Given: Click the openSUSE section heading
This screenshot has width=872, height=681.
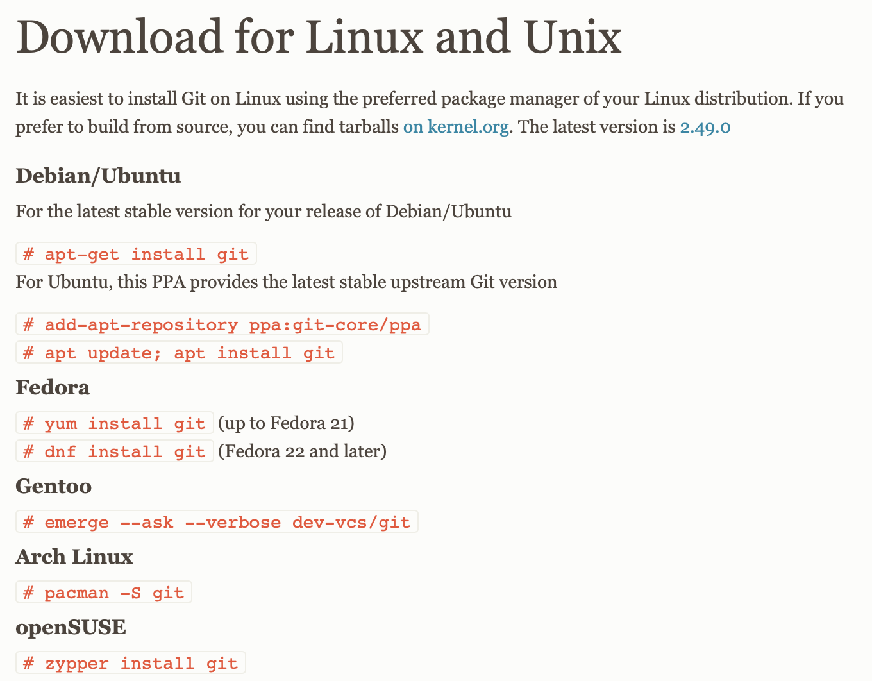Looking at the screenshot, I should (x=71, y=627).
